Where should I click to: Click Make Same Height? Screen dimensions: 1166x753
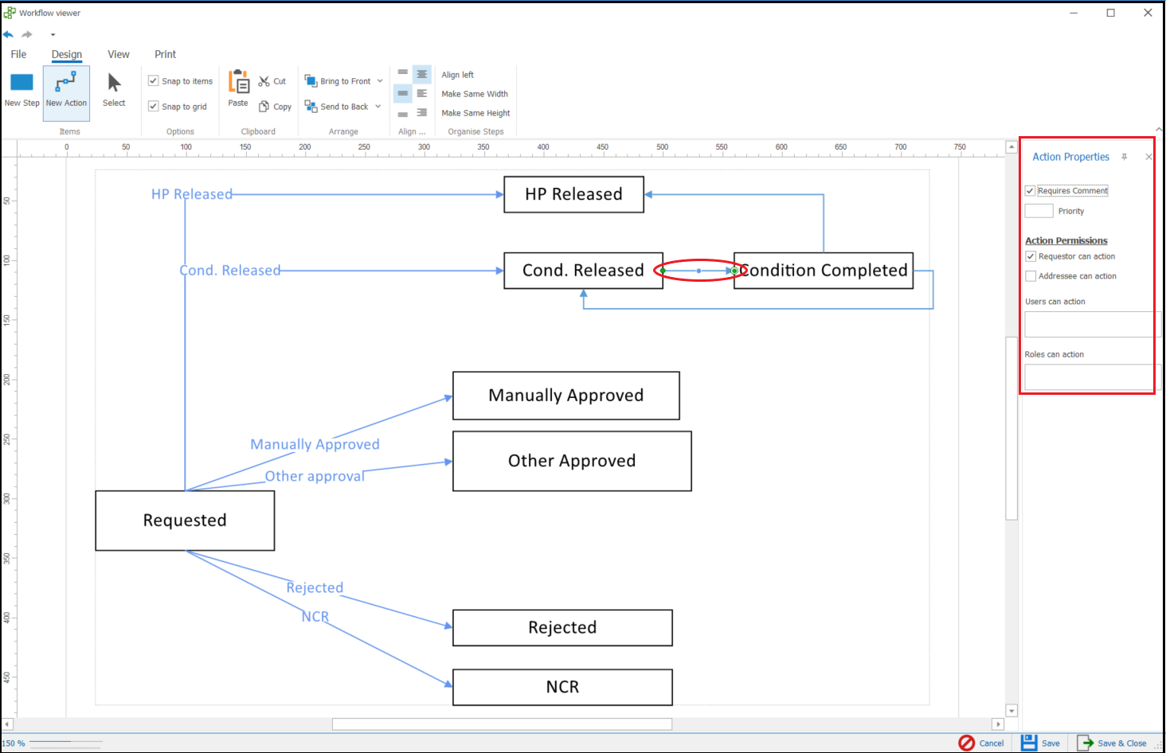click(475, 113)
